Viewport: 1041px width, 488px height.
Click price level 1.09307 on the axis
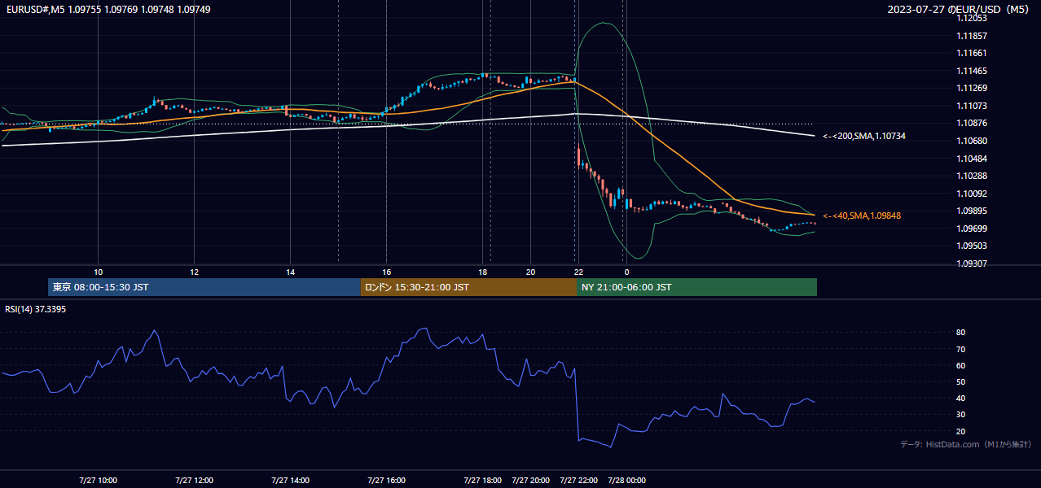click(x=973, y=264)
